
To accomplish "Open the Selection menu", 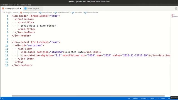I will tap(5, 5).
